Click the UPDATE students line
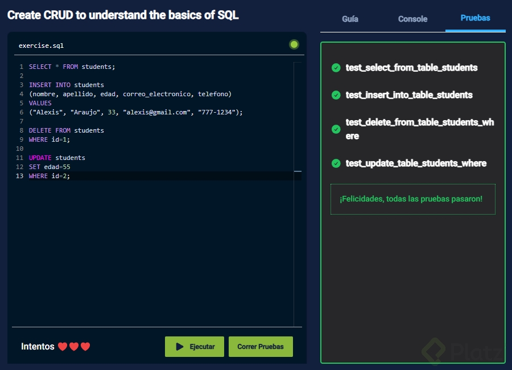 pos(57,158)
